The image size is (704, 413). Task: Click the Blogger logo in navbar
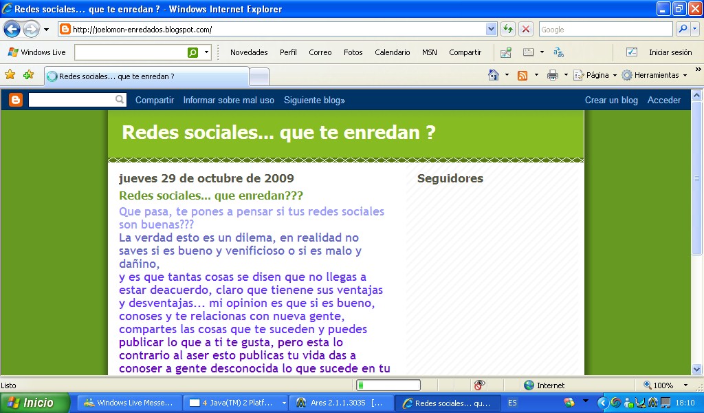coord(15,100)
